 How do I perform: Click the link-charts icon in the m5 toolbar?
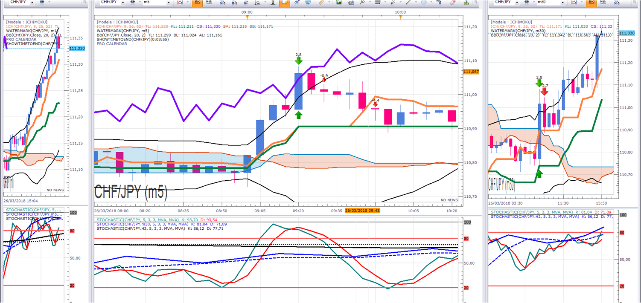click(x=133, y=2)
